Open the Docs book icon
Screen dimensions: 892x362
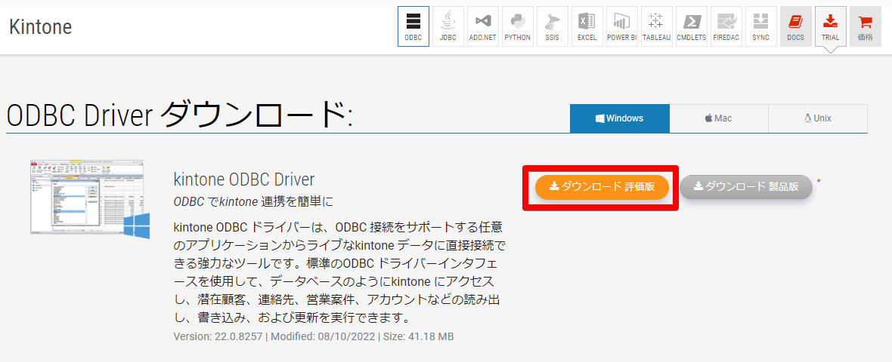(x=795, y=26)
